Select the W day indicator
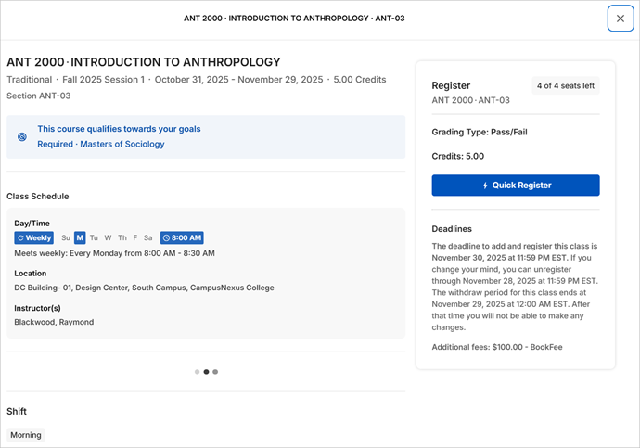 [108, 237]
